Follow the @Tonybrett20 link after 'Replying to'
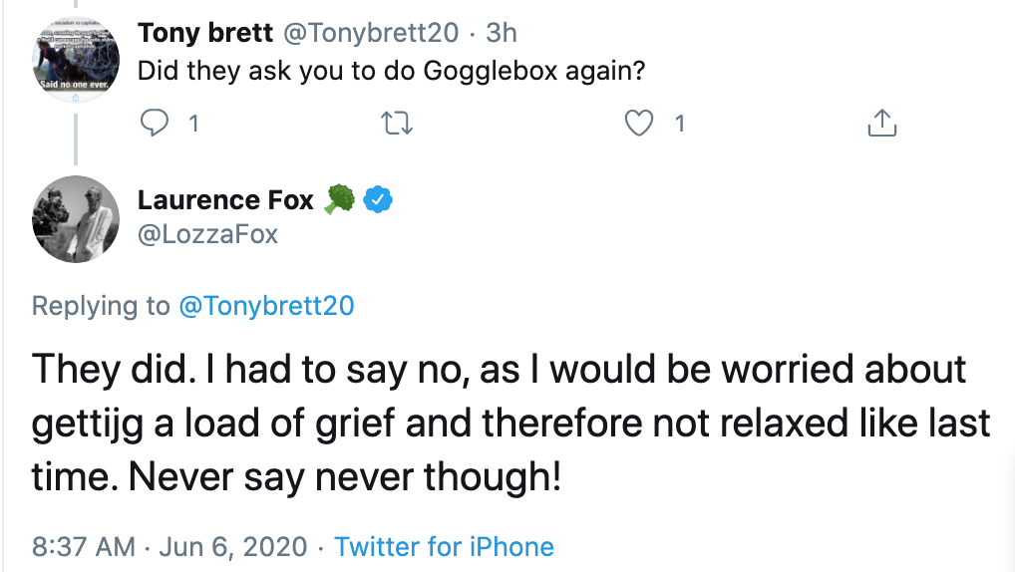1015x572 pixels. pos(266,306)
